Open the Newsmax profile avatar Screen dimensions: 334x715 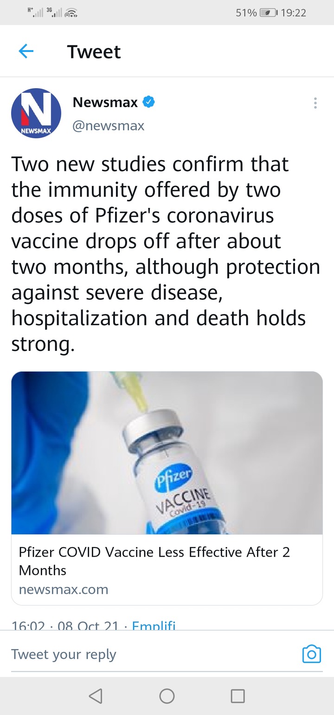[36, 114]
